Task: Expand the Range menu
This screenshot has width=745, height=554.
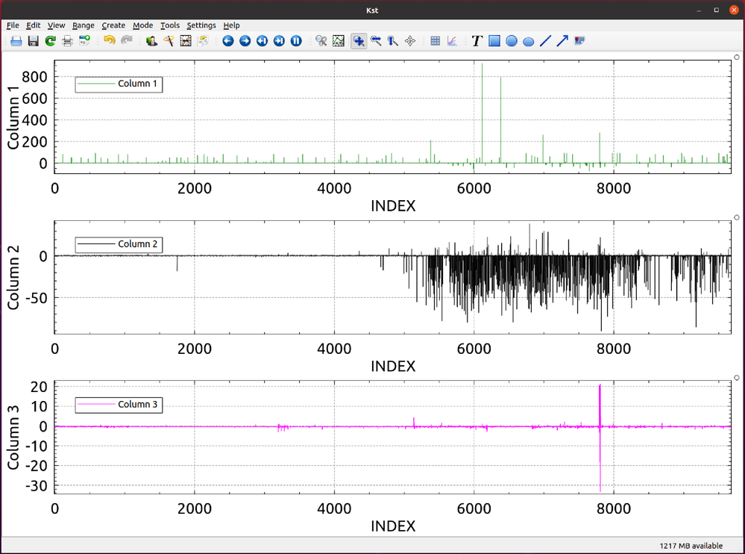Action: (84, 25)
